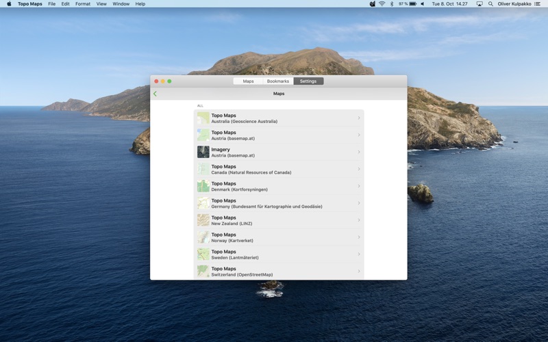Open Spotlight search magnifier
The width and height of the screenshot is (548, 342).
click(x=490, y=4)
